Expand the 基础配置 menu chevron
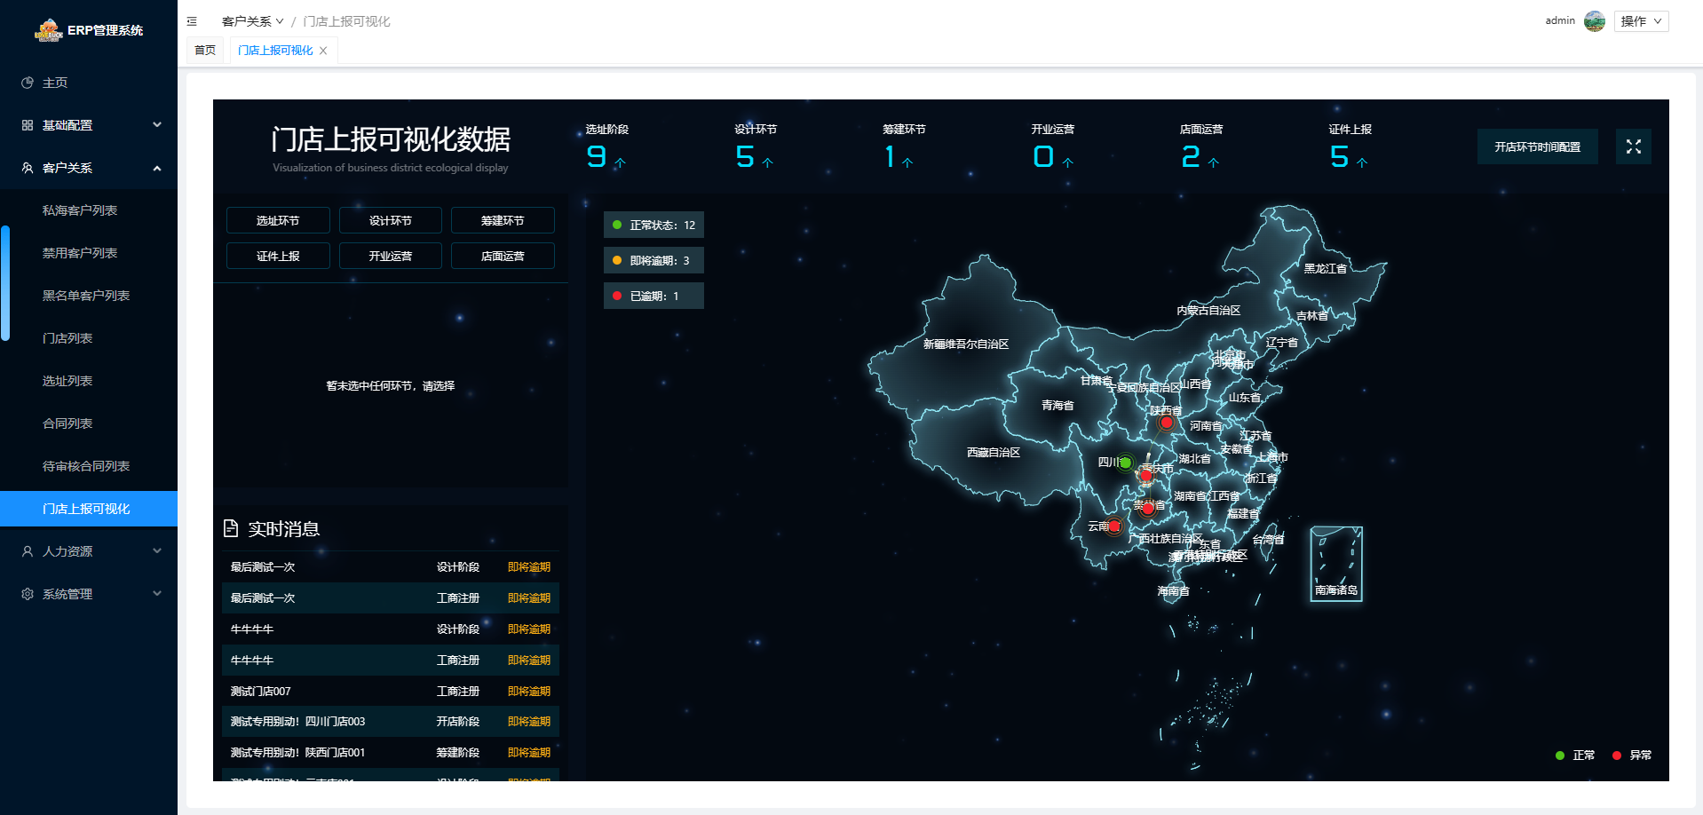1703x815 pixels. pos(157,125)
